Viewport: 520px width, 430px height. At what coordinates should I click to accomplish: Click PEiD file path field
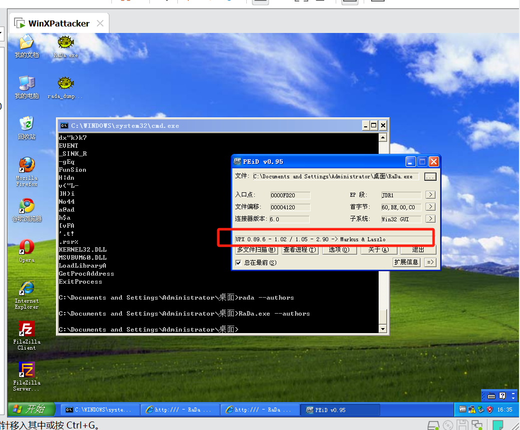click(x=336, y=176)
